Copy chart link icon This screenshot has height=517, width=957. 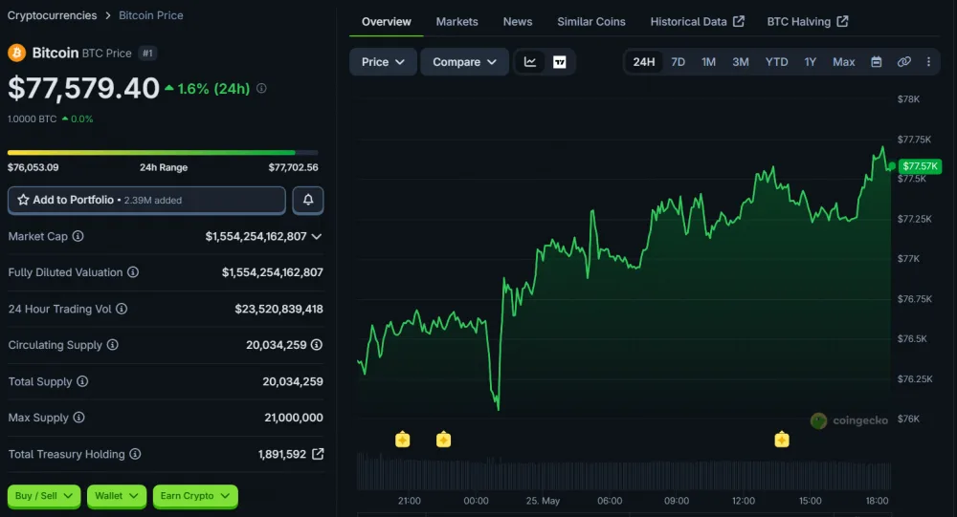[x=904, y=61]
